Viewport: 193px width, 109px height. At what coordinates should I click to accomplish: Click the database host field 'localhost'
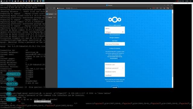pyautogui.click(x=115, y=75)
